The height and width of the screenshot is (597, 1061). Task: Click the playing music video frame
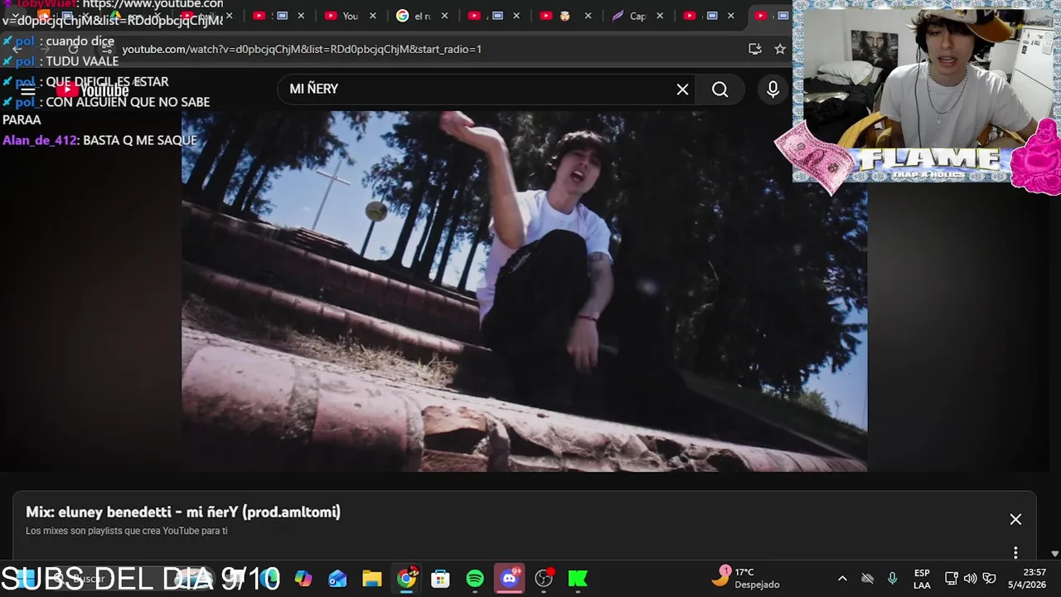pos(524,290)
